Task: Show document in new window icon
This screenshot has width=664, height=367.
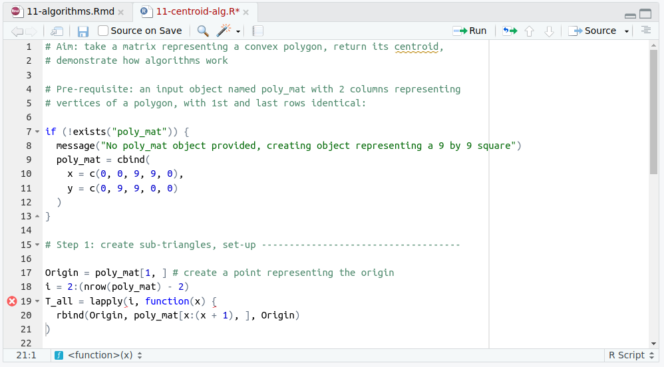Action: (57, 31)
